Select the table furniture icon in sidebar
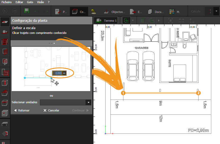220x144 pixels. 5,123
